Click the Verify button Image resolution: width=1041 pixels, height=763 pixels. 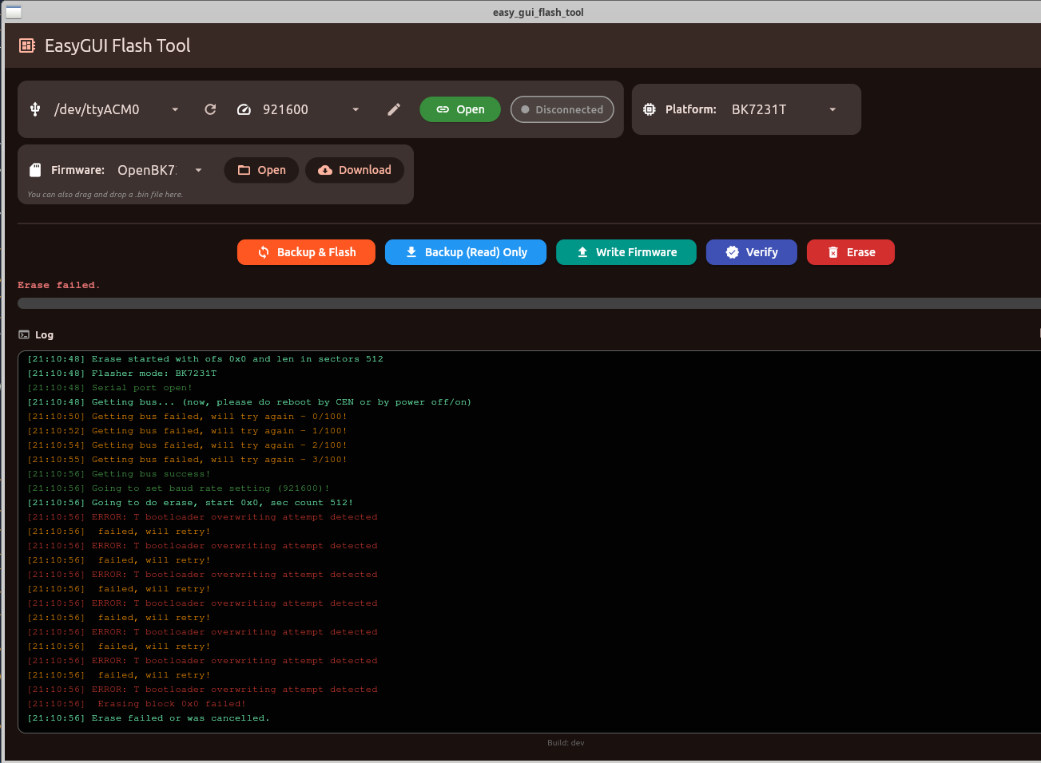[x=752, y=252]
